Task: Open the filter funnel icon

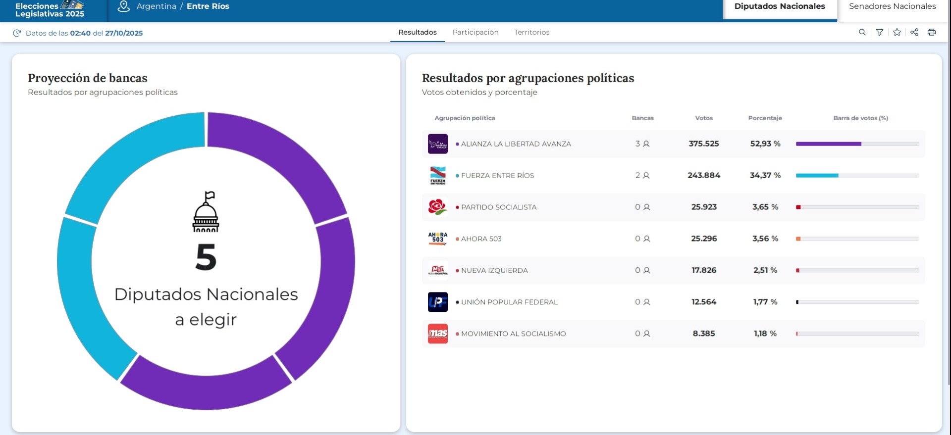Action: click(x=879, y=32)
